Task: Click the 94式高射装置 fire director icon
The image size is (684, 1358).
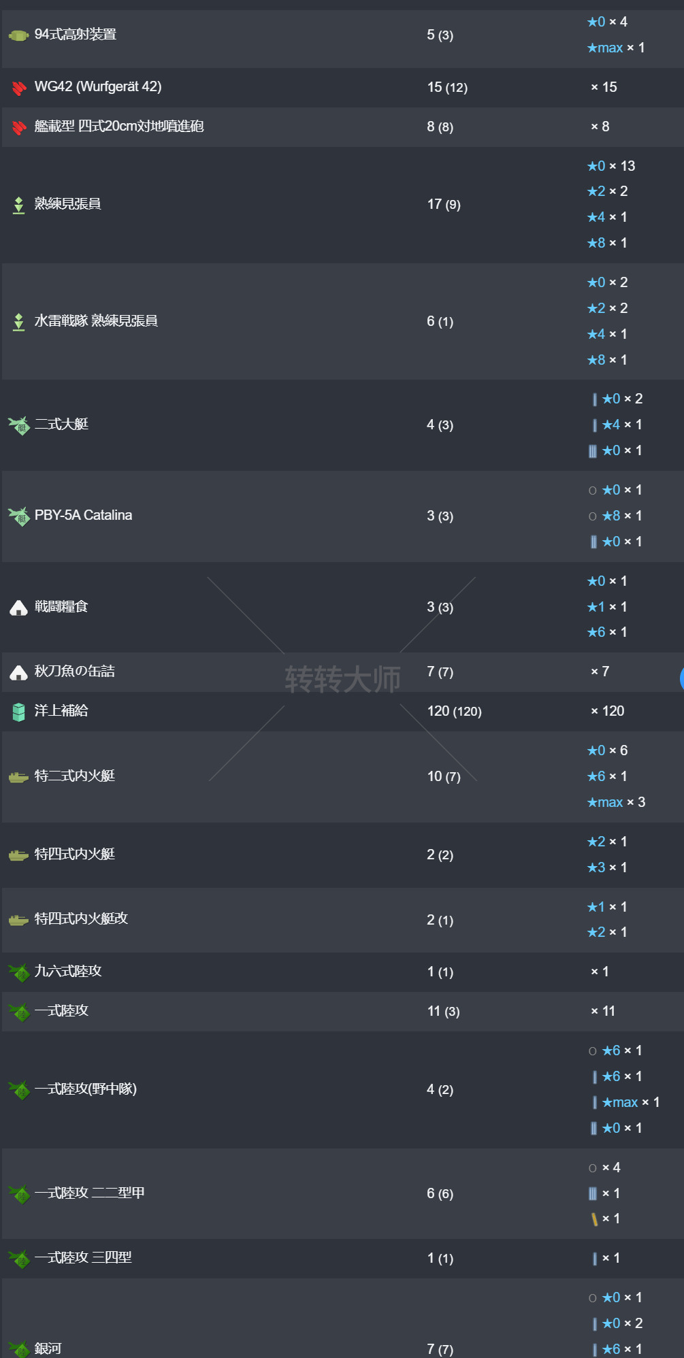Action: [x=18, y=35]
